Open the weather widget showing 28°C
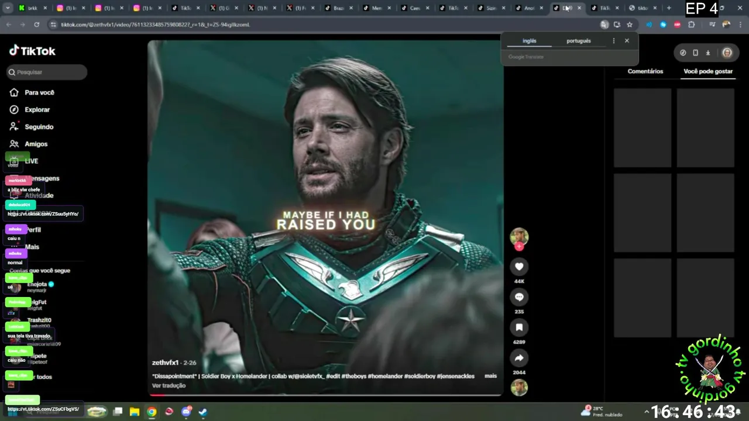This screenshot has height=421, width=749. pyautogui.click(x=602, y=411)
